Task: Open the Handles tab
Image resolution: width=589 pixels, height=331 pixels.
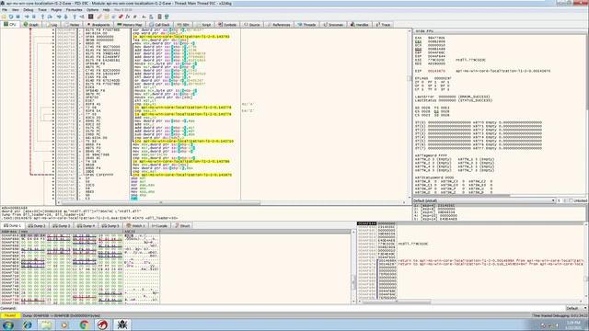Action: click(x=360, y=25)
